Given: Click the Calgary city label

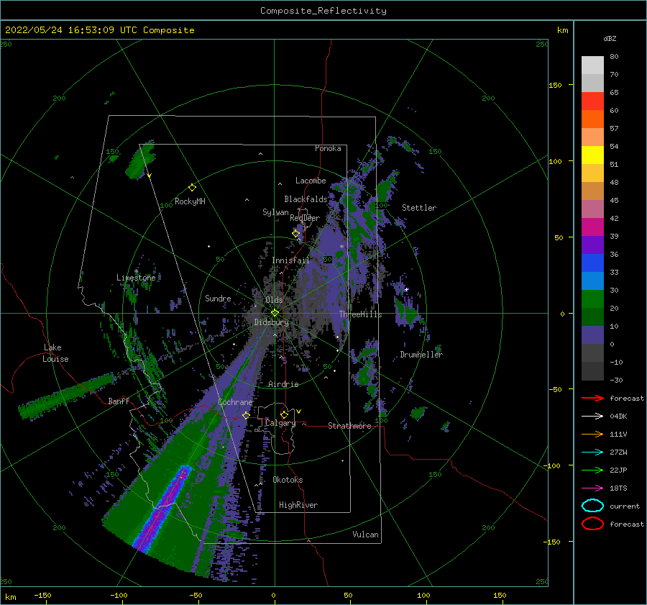Looking at the screenshot, I should coord(280,423).
